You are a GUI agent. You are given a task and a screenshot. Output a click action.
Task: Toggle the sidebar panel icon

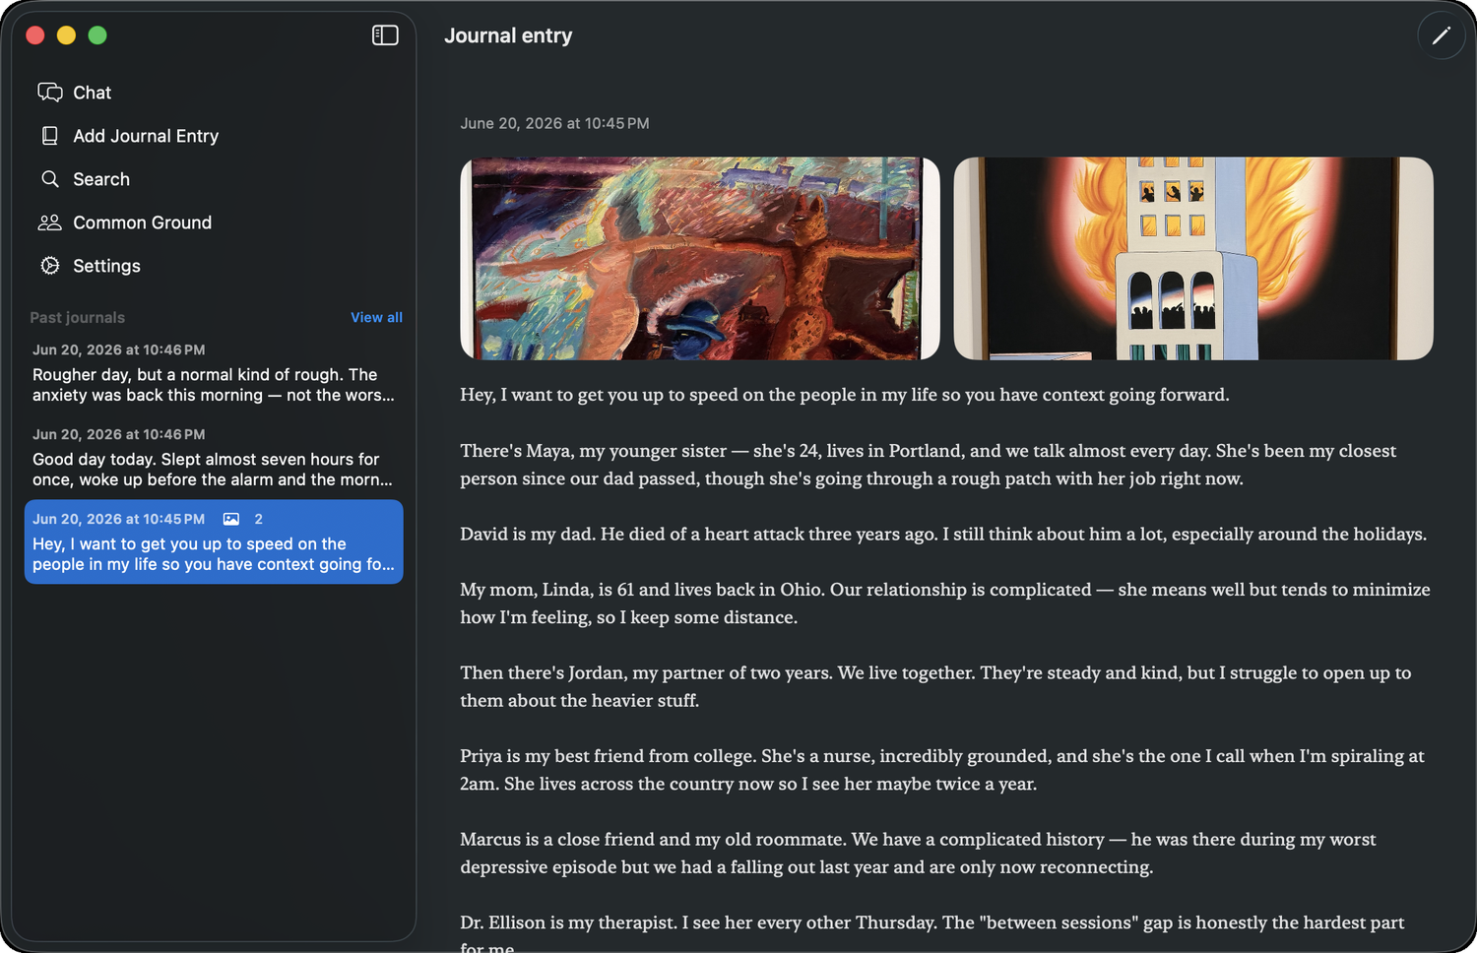point(385,35)
